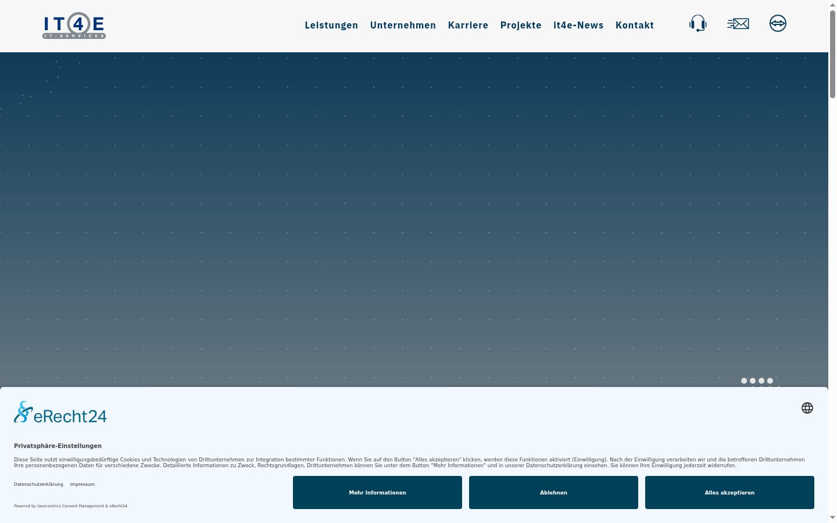Select the fourth slider pagination dot

tap(770, 381)
